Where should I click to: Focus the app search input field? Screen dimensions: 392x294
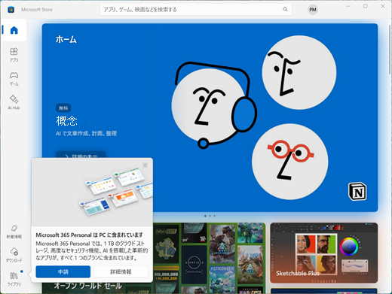click(196, 10)
